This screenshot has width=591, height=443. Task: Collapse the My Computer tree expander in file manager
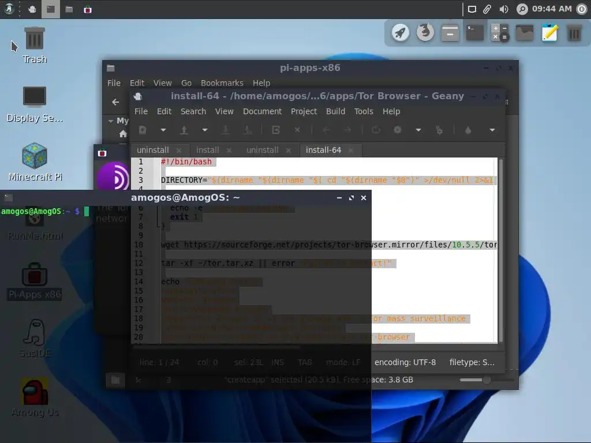coord(111,121)
